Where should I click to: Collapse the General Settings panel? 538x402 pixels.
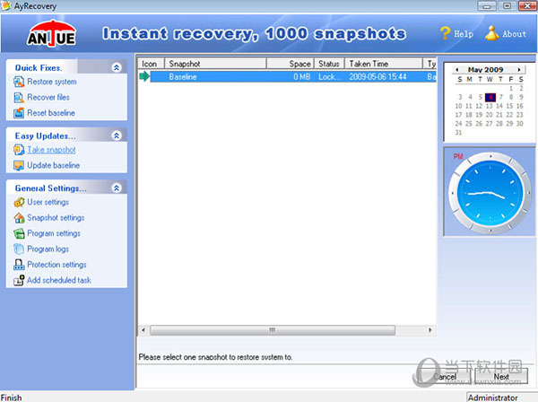(x=117, y=188)
